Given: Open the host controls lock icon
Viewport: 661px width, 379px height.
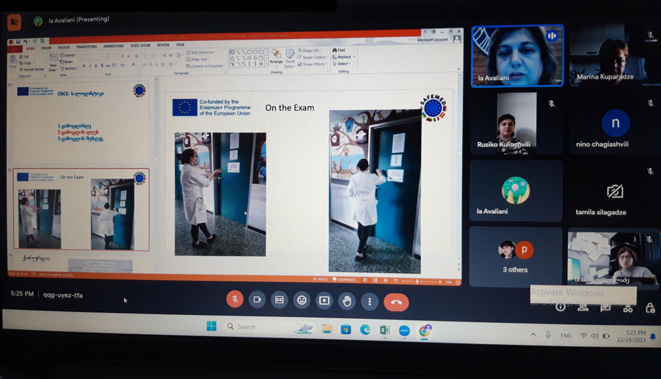Looking at the screenshot, I should (x=650, y=308).
